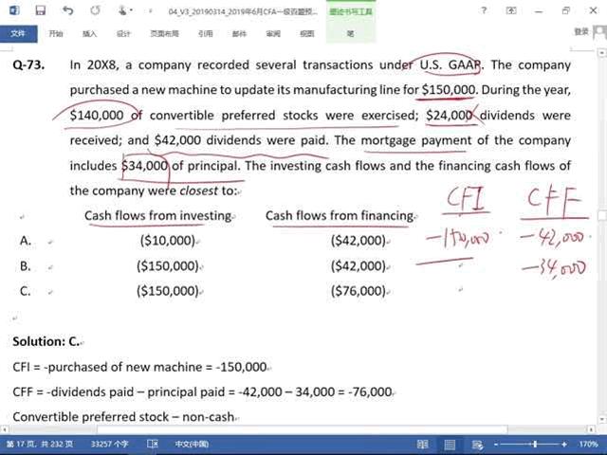Undo the last action
The image size is (607, 455).
coord(67,10)
